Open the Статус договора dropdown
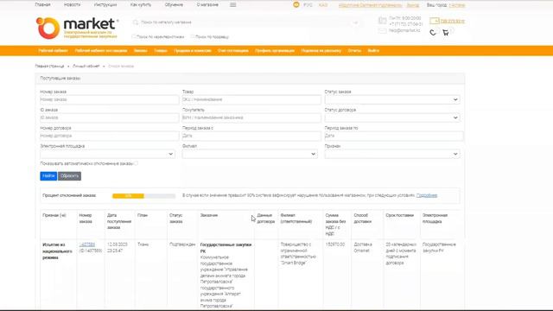This screenshot has height=311, width=553. click(392, 117)
